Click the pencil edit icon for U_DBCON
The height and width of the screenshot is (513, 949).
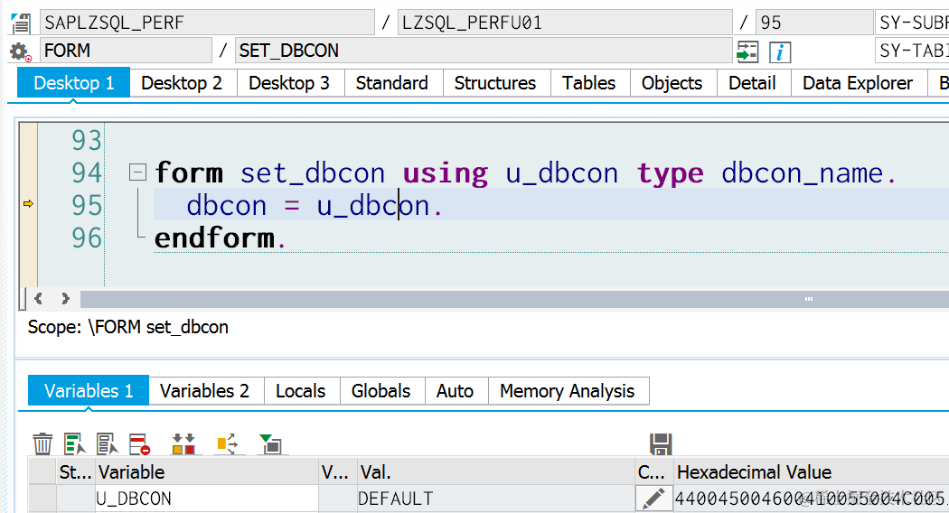[653, 499]
